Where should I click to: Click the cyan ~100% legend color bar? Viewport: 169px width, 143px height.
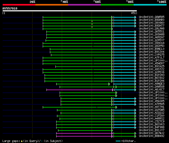click(x=150, y=5)
